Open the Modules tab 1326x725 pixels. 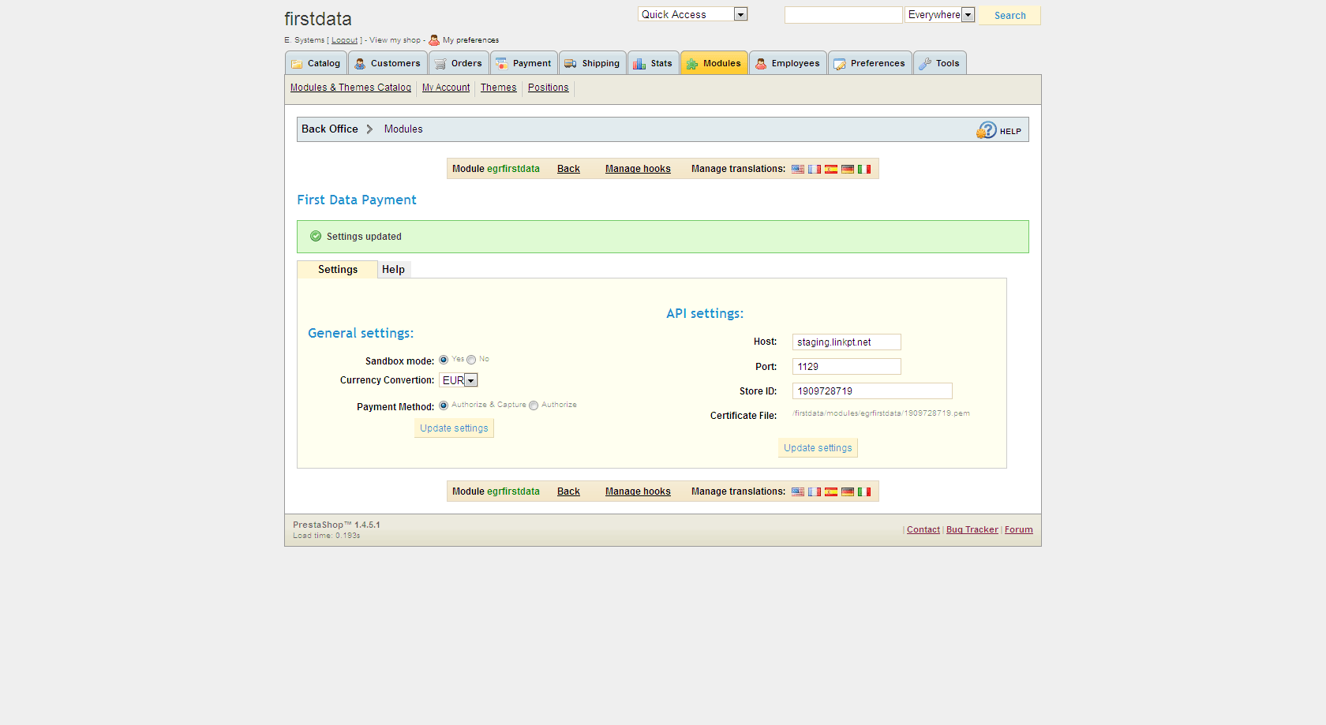[x=714, y=63]
